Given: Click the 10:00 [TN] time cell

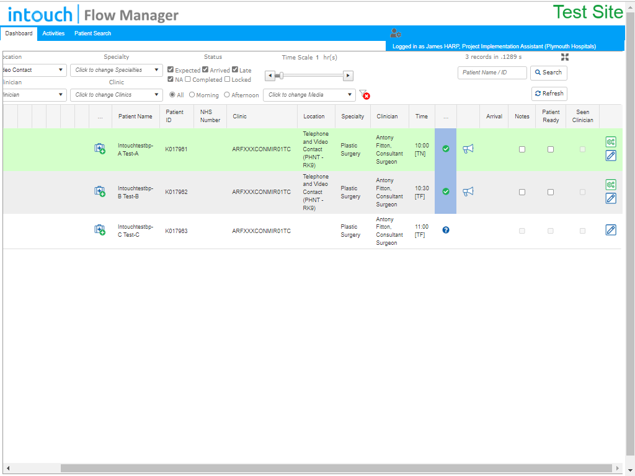Looking at the screenshot, I should [422, 149].
